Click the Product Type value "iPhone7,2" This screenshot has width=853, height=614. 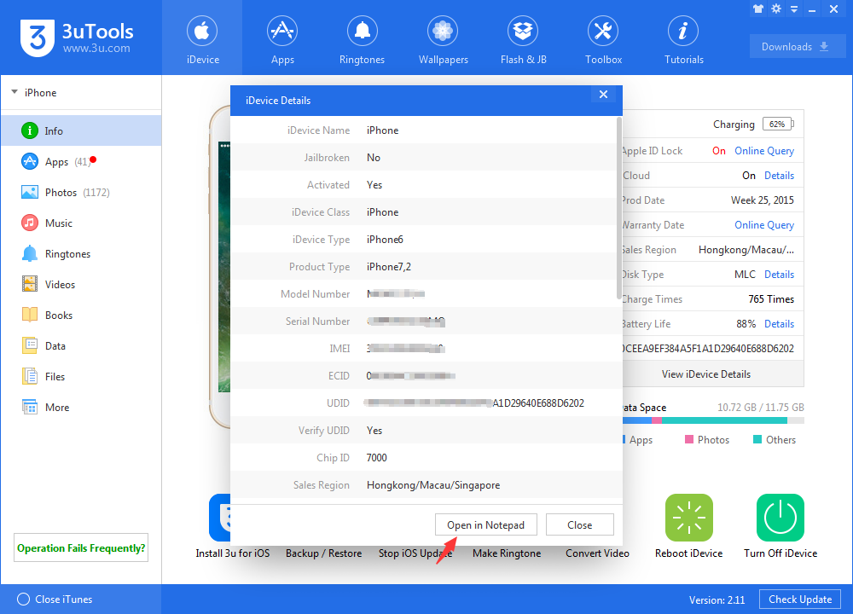(x=388, y=267)
